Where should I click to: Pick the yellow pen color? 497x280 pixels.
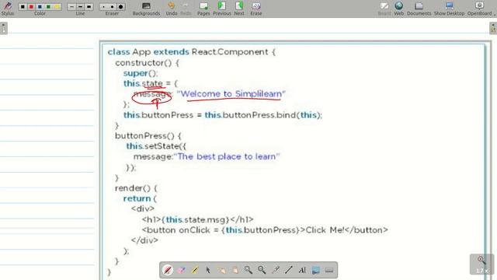57,7
